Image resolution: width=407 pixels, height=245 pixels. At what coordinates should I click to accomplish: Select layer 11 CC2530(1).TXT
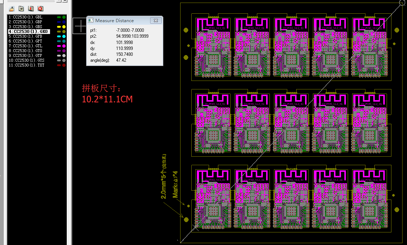click(26, 65)
